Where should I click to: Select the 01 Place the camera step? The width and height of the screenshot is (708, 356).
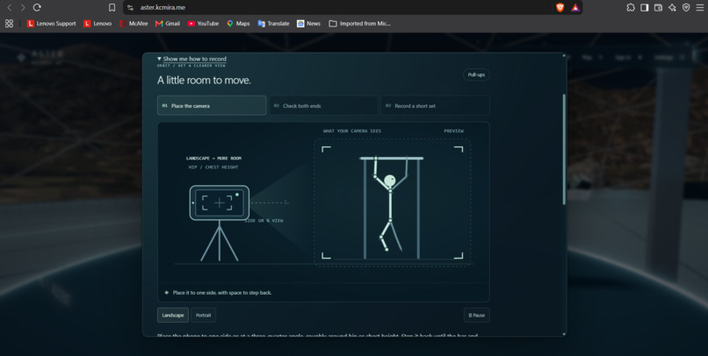(x=212, y=105)
